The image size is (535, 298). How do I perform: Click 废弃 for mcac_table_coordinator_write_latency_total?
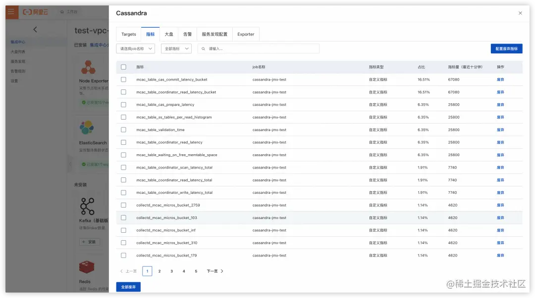pyautogui.click(x=500, y=192)
